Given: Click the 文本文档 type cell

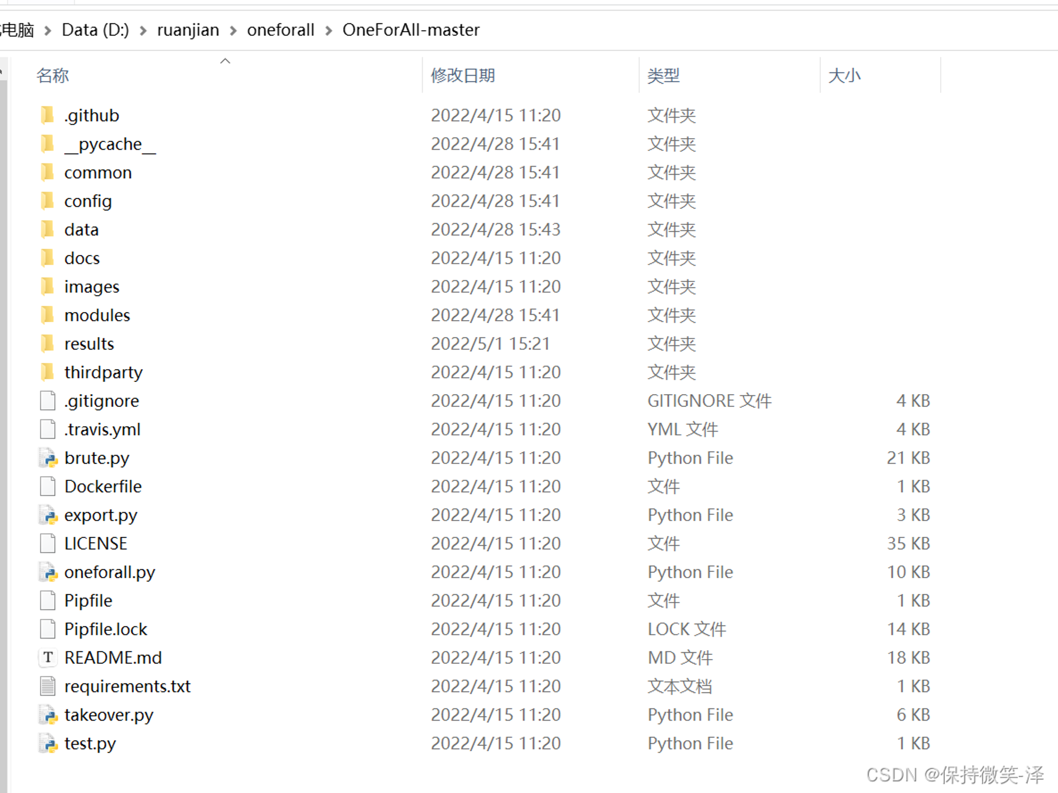Looking at the screenshot, I should click(x=680, y=686).
